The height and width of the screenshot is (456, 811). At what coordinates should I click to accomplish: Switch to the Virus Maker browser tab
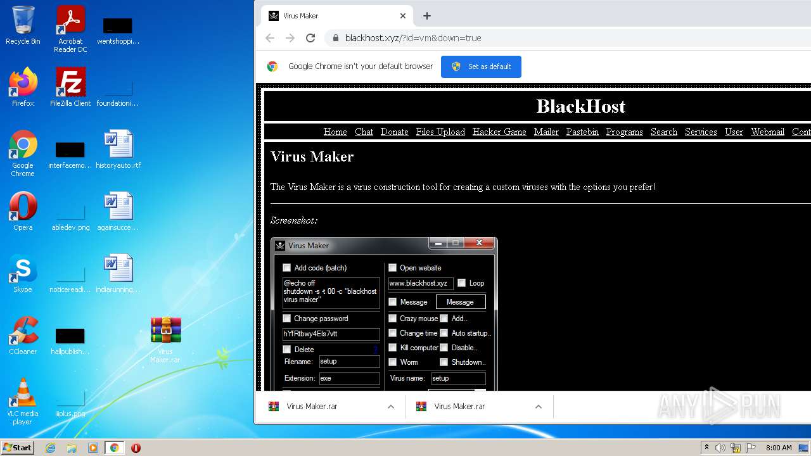click(x=336, y=16)
